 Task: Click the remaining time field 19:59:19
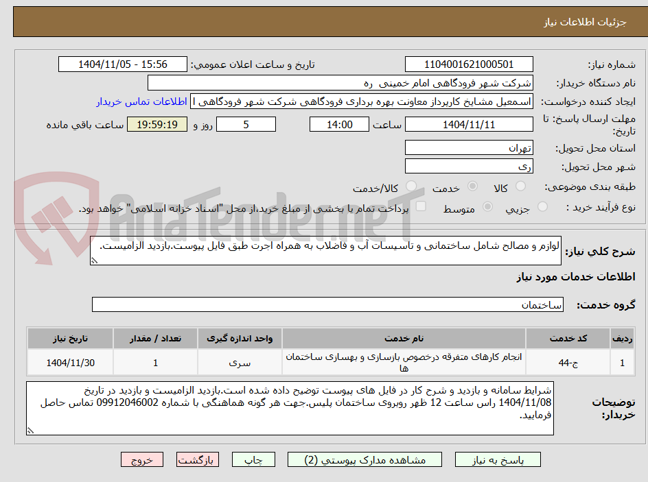(x=157, y=124)
